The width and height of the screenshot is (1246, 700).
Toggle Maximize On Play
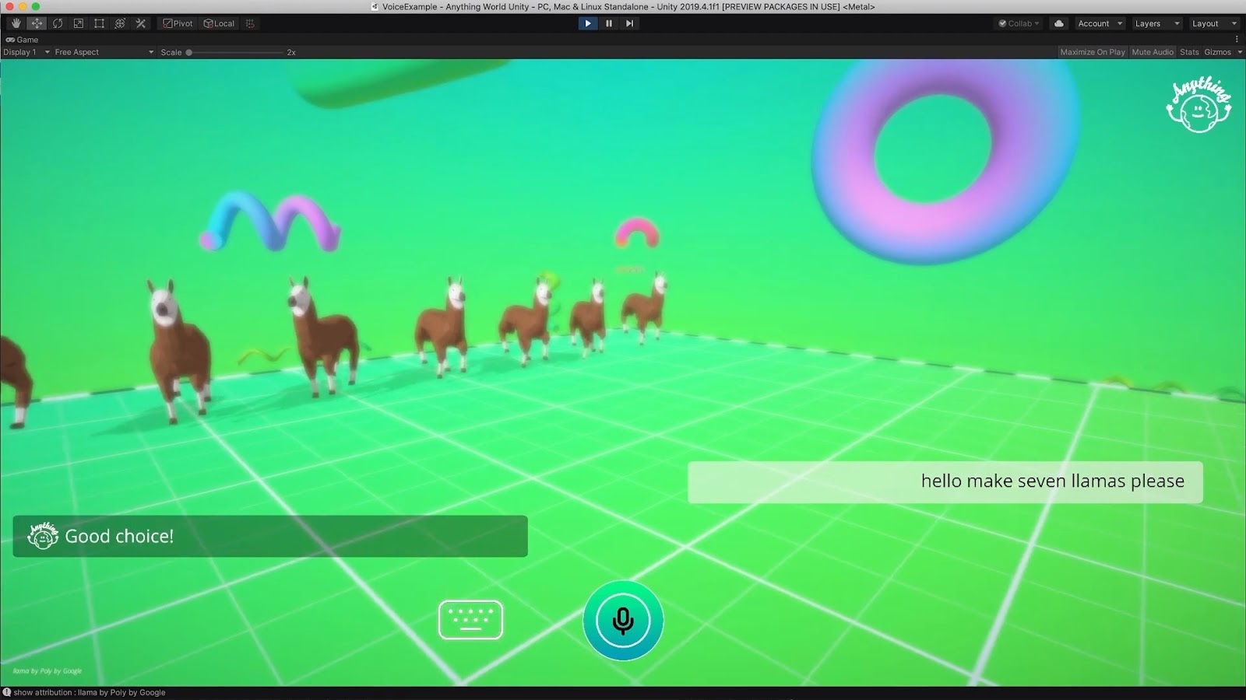[1093, 52]
